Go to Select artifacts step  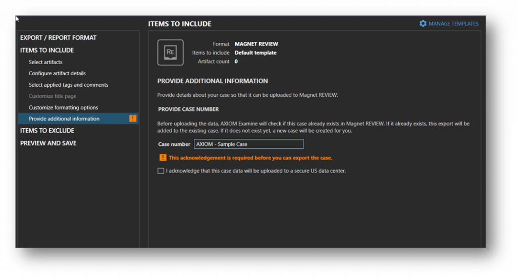45,62
